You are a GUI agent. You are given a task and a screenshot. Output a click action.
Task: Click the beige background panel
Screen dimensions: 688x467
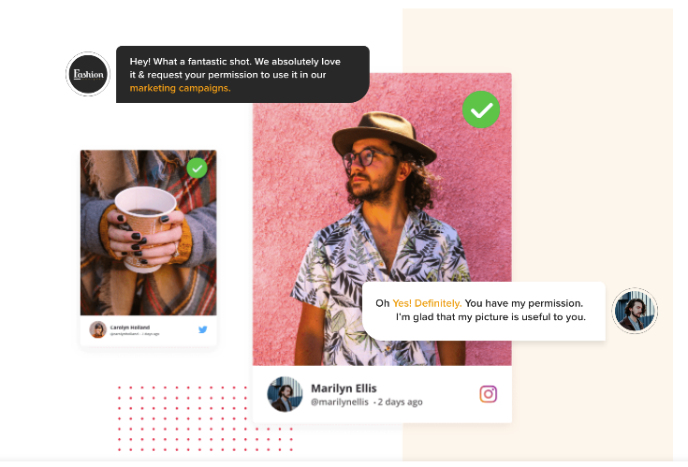click(593, 175)
